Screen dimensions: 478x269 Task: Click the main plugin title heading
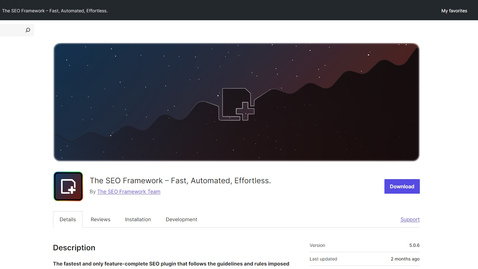[180, 181]
